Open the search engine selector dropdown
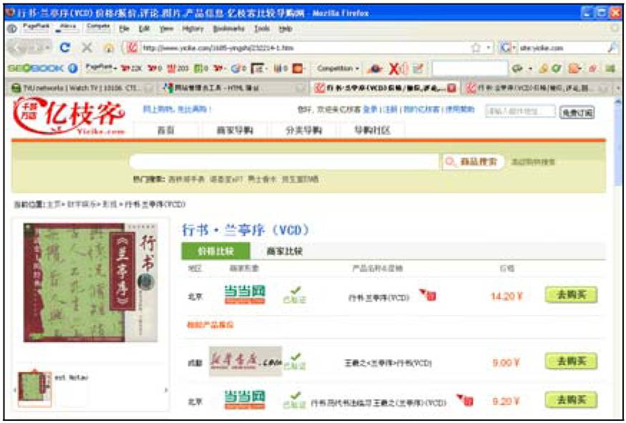 507,48
